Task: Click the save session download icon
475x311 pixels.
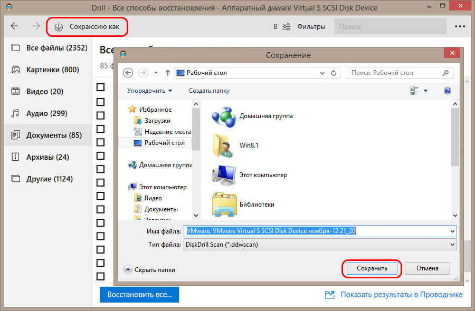Action: click(x=59, y=27)
